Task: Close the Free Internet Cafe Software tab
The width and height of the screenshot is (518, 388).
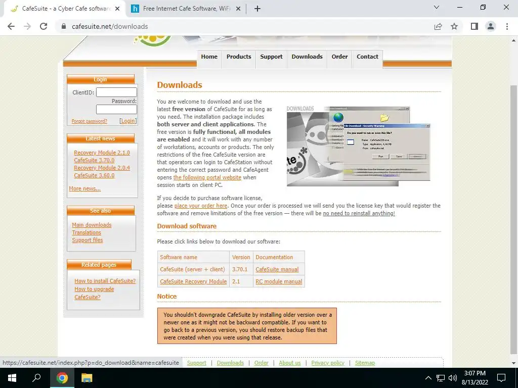Action: click(238, 9)
